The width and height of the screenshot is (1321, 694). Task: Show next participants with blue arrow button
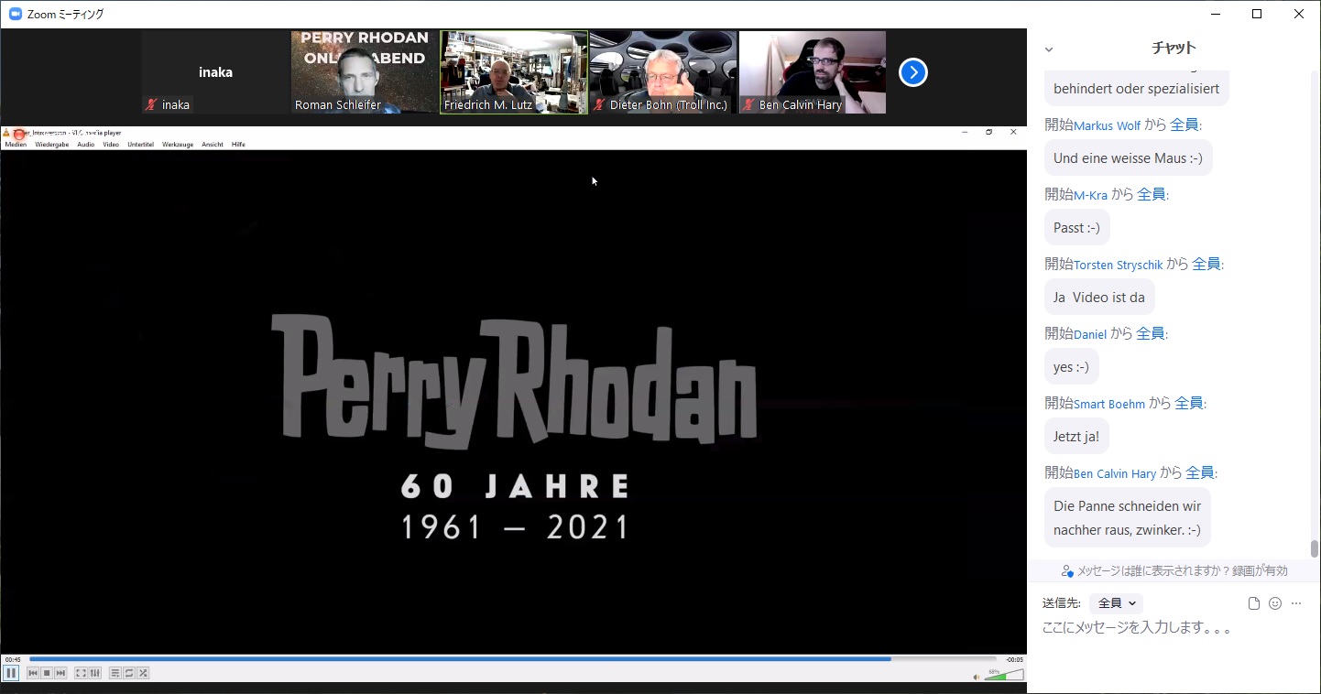(913, 72)
